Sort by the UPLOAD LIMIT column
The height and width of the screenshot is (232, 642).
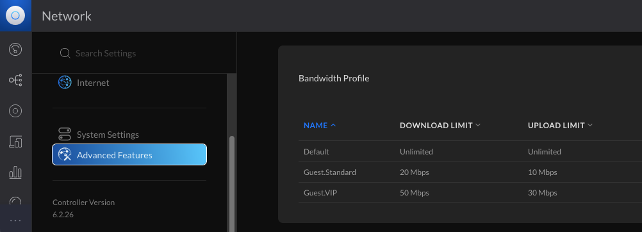point(556,126)
